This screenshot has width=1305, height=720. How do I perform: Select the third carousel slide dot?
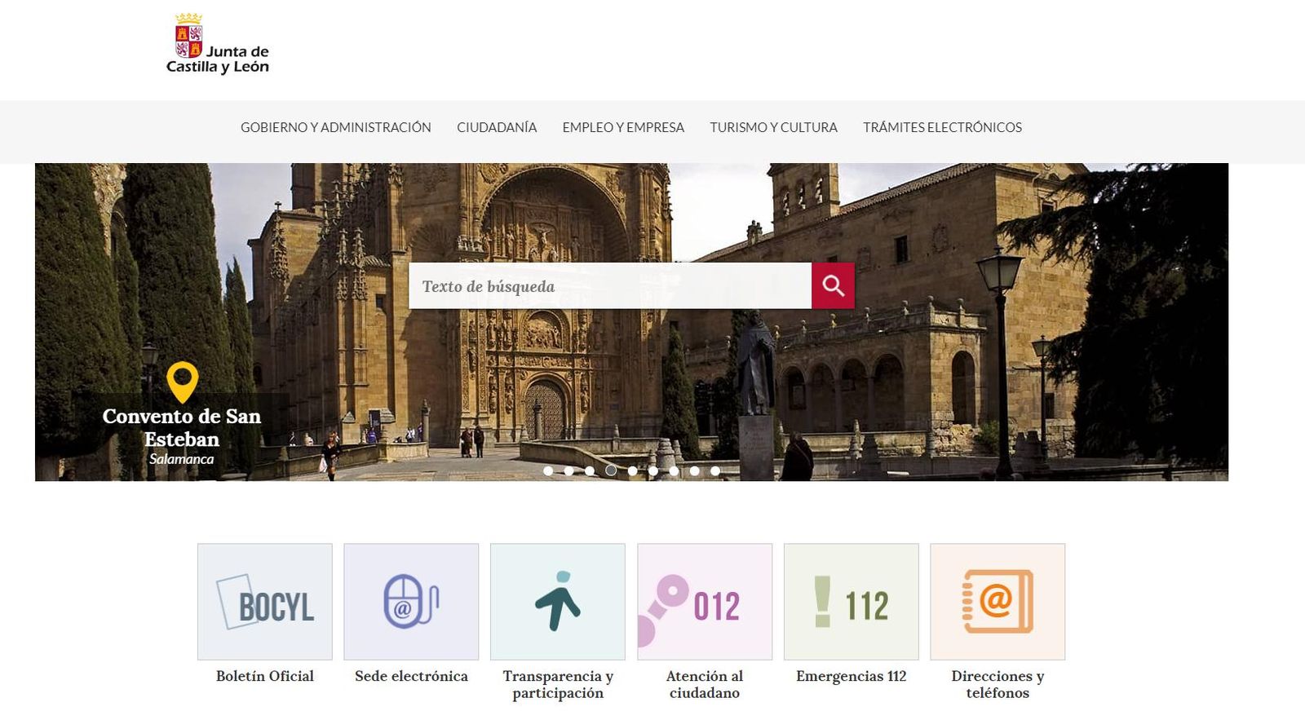coord(590,470)
